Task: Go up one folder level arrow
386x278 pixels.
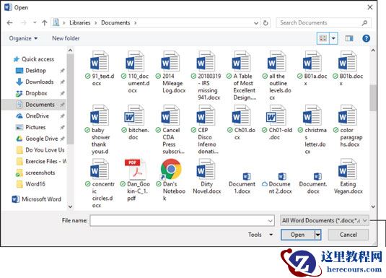Action: coord(44,23)
